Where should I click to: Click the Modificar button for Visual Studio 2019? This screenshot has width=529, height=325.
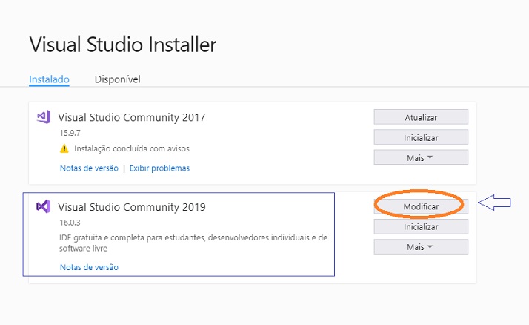(x=421, y=206)
